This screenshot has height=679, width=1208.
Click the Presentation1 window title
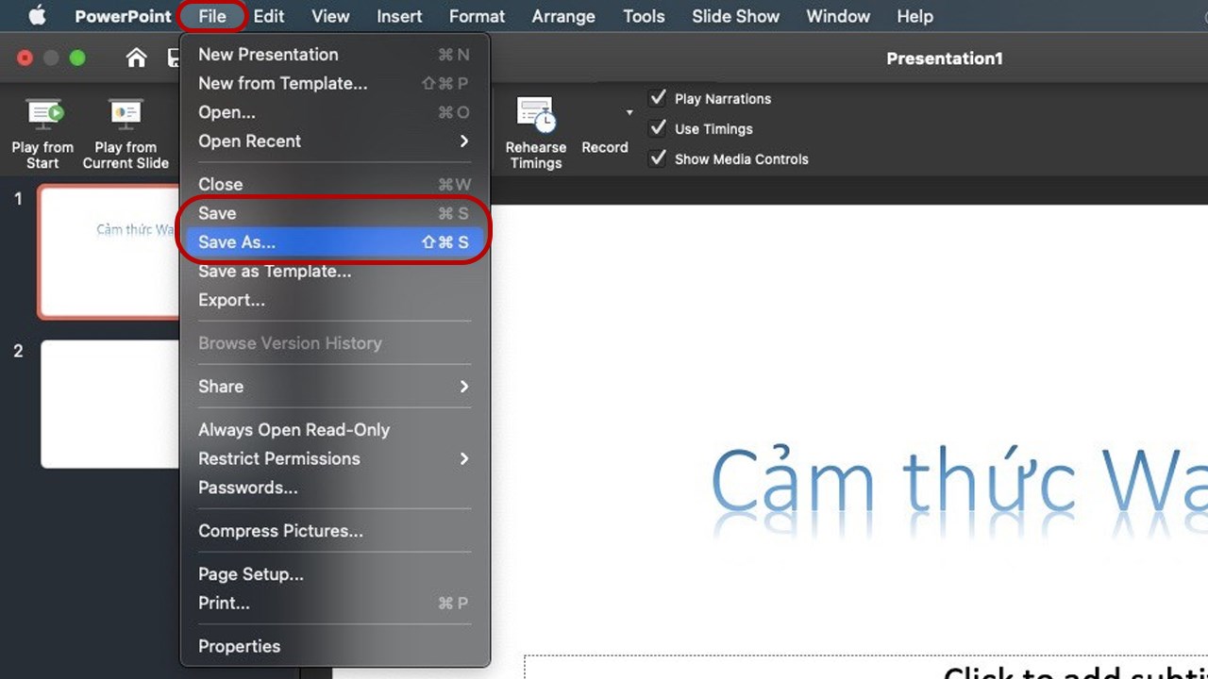944,58
